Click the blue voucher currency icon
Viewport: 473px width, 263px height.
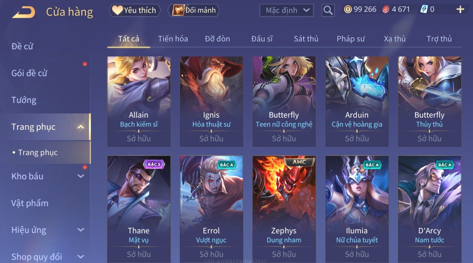[x=424, y=9]
